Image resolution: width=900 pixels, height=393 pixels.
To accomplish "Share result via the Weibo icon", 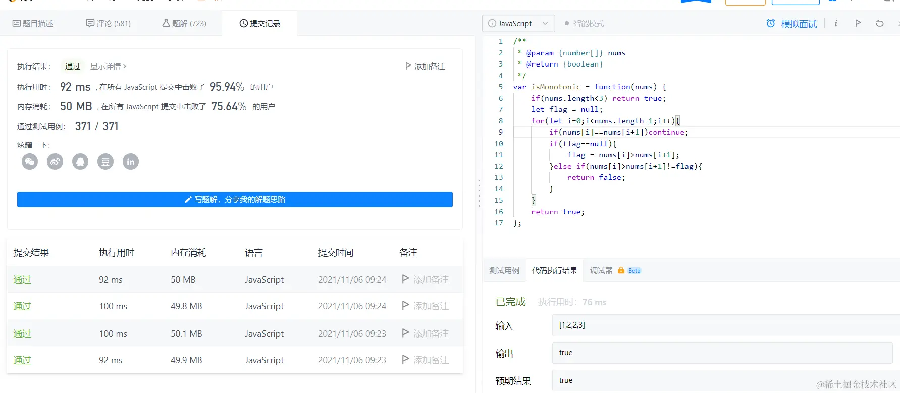I will tap(55, 162).
